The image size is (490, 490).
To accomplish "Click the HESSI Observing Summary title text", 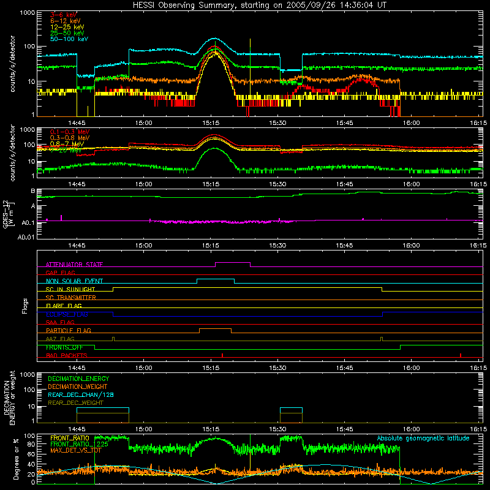I will click(x=259, y=6).
